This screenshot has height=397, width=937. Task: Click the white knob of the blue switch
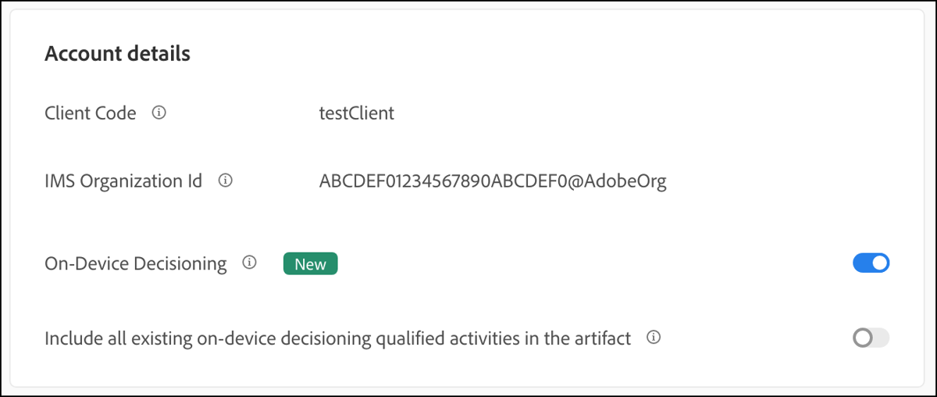point(879,263)
